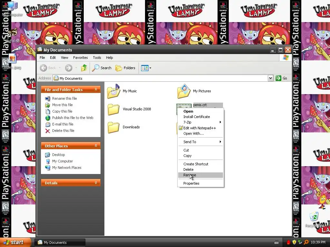
Task: Open the Tools menu
Action: [97, 58]
